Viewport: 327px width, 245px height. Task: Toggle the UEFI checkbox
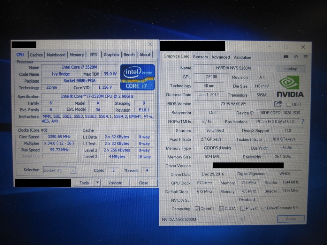coord(289,104)
